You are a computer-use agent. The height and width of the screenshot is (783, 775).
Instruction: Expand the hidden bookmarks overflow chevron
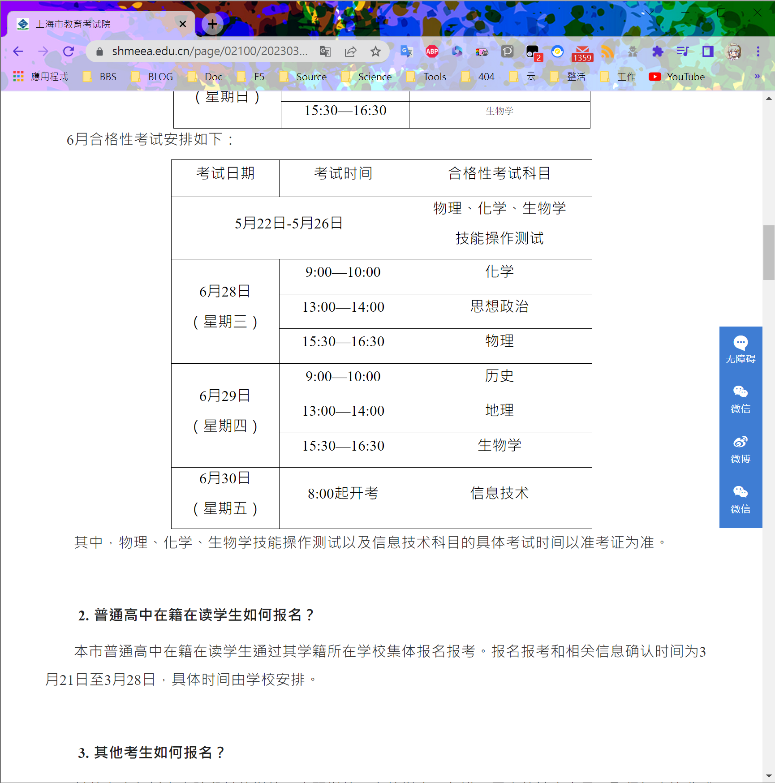tap(757, 77)
